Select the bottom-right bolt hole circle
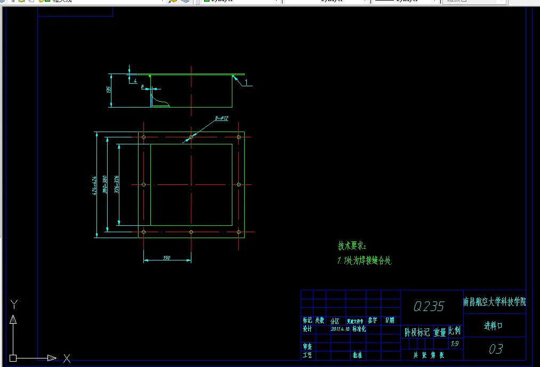This screenshot has width=540, height=367. coord(239,232)
